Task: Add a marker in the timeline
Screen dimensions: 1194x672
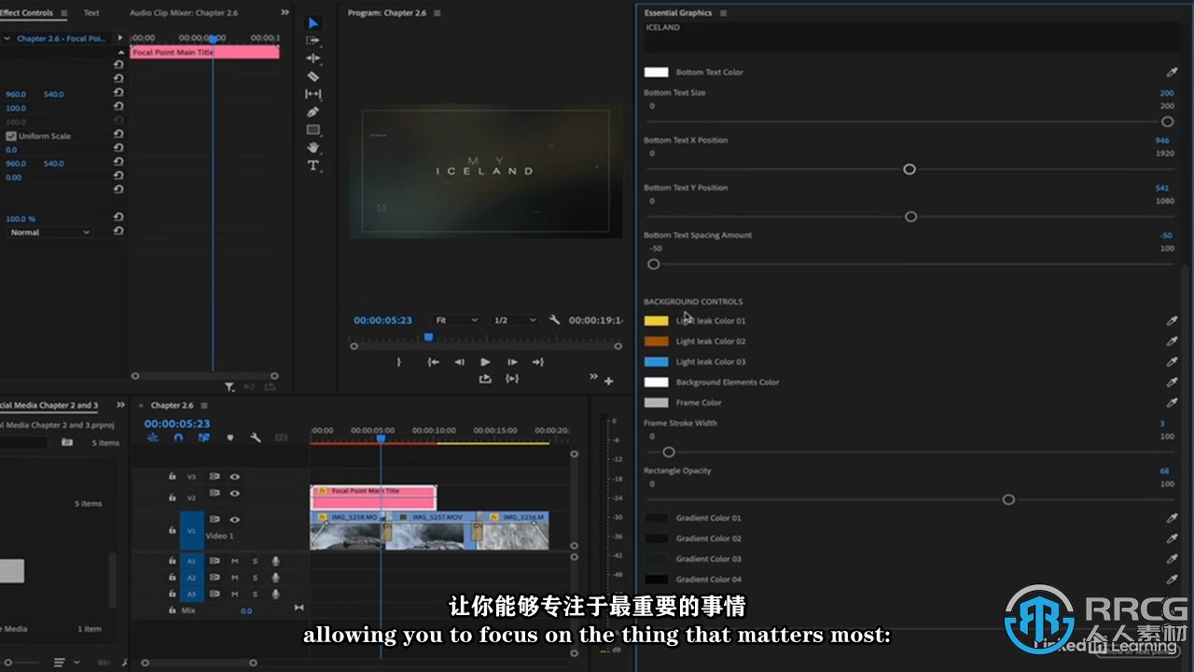Action: tap(229, 438)
